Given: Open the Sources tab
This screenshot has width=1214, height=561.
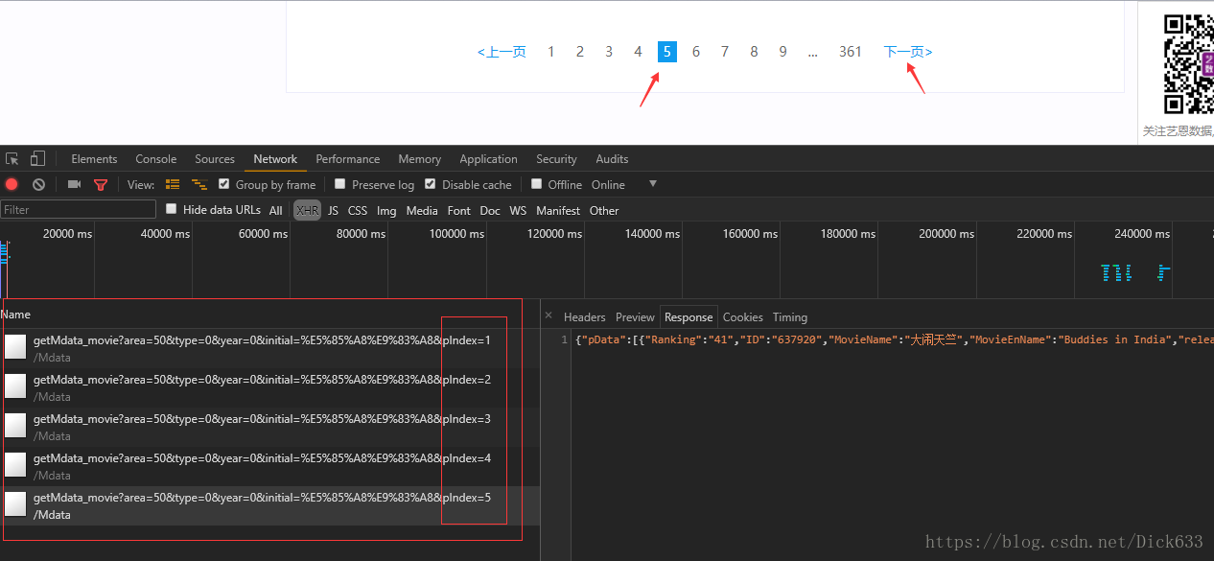Looking at the screenshot, I should 215,159.
